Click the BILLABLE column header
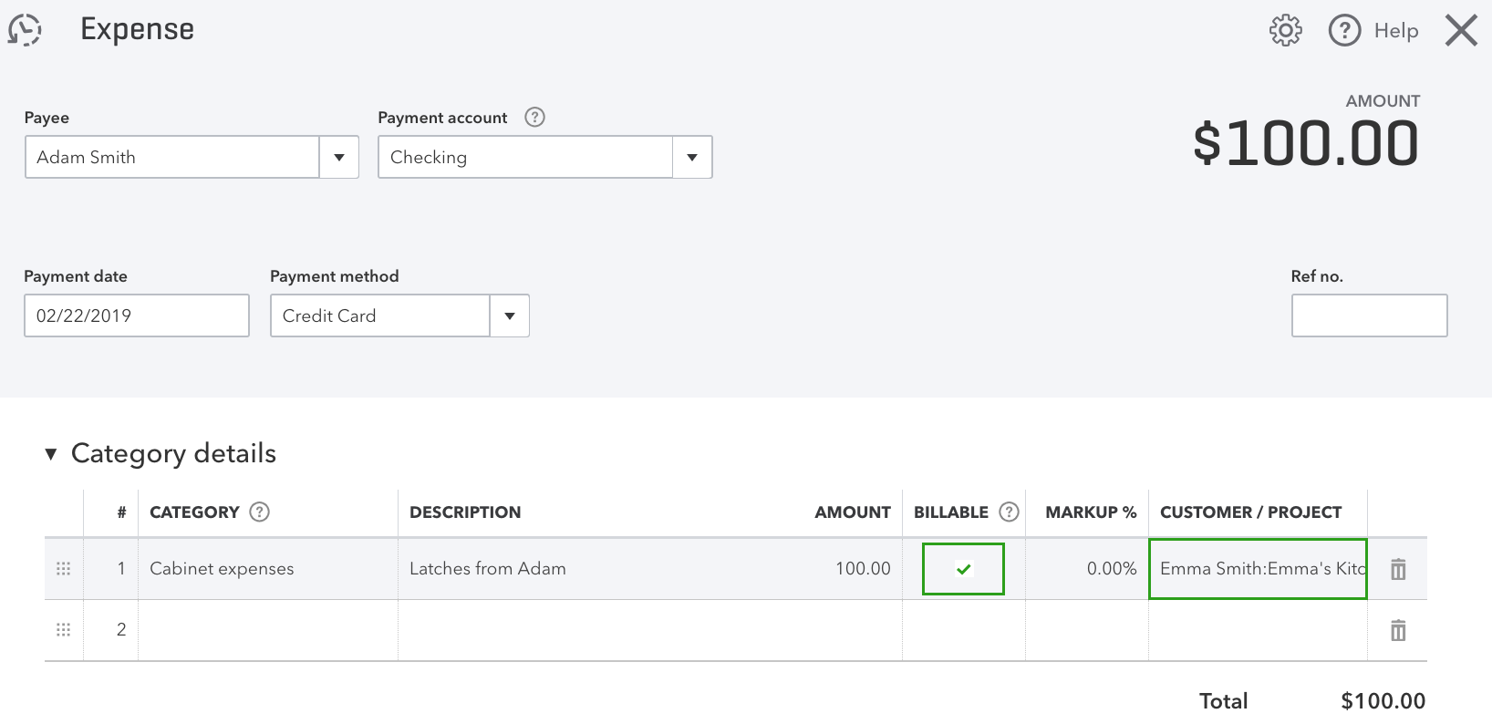 [x=951, y=512]
